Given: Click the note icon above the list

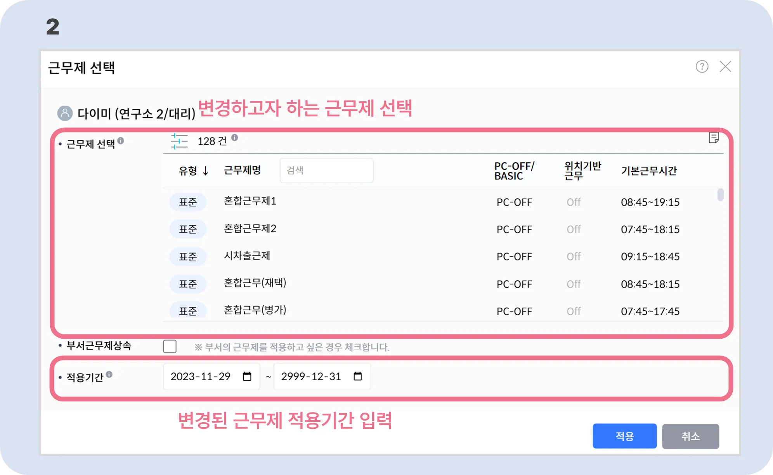Looking at the screenshot, I should 713,138.
